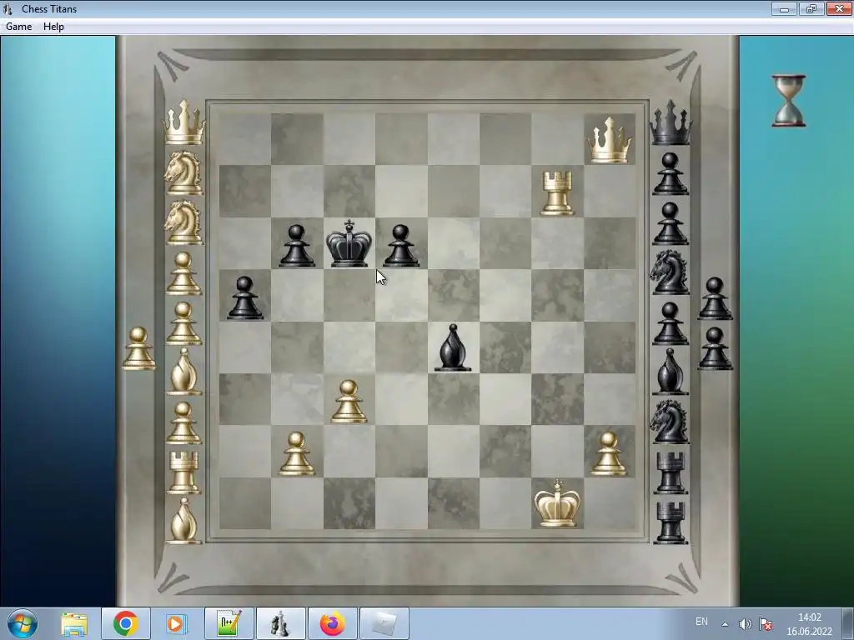
Task: Click the black bishop on the board
Action: (x=453, y=348)
